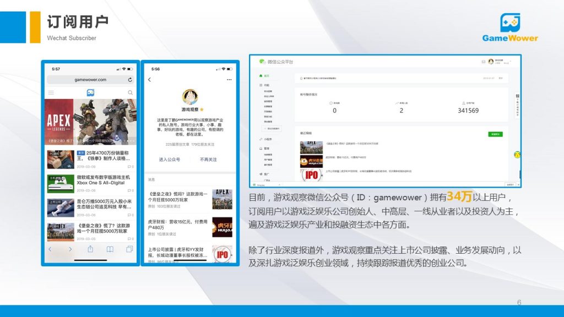
Task: Click the GameWower logo on slide
Action: [x=510, y=28]
